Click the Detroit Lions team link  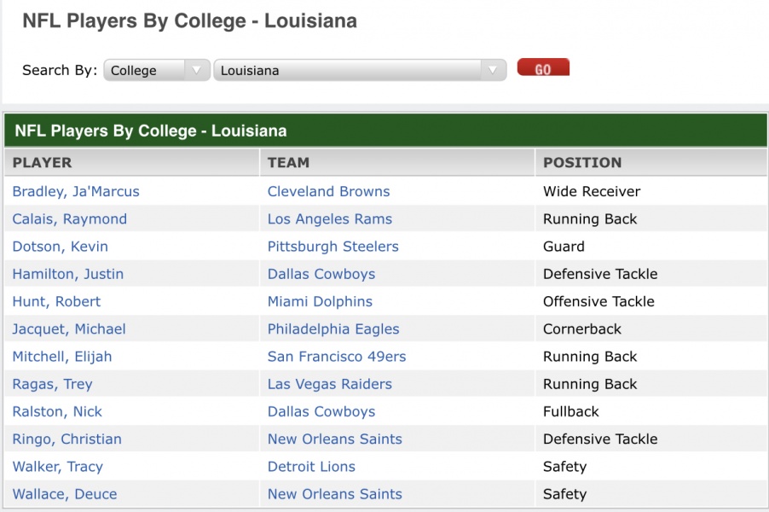pos(311,467)
